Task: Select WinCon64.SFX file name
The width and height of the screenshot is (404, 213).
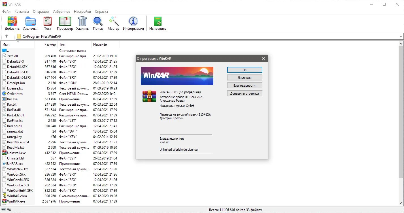Action: [x=18, y=180]
